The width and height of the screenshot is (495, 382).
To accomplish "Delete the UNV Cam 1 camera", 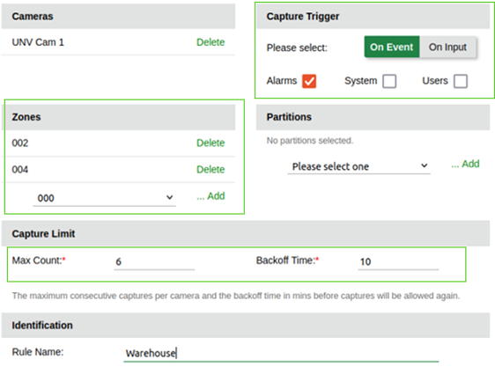I will pos(211,42).
